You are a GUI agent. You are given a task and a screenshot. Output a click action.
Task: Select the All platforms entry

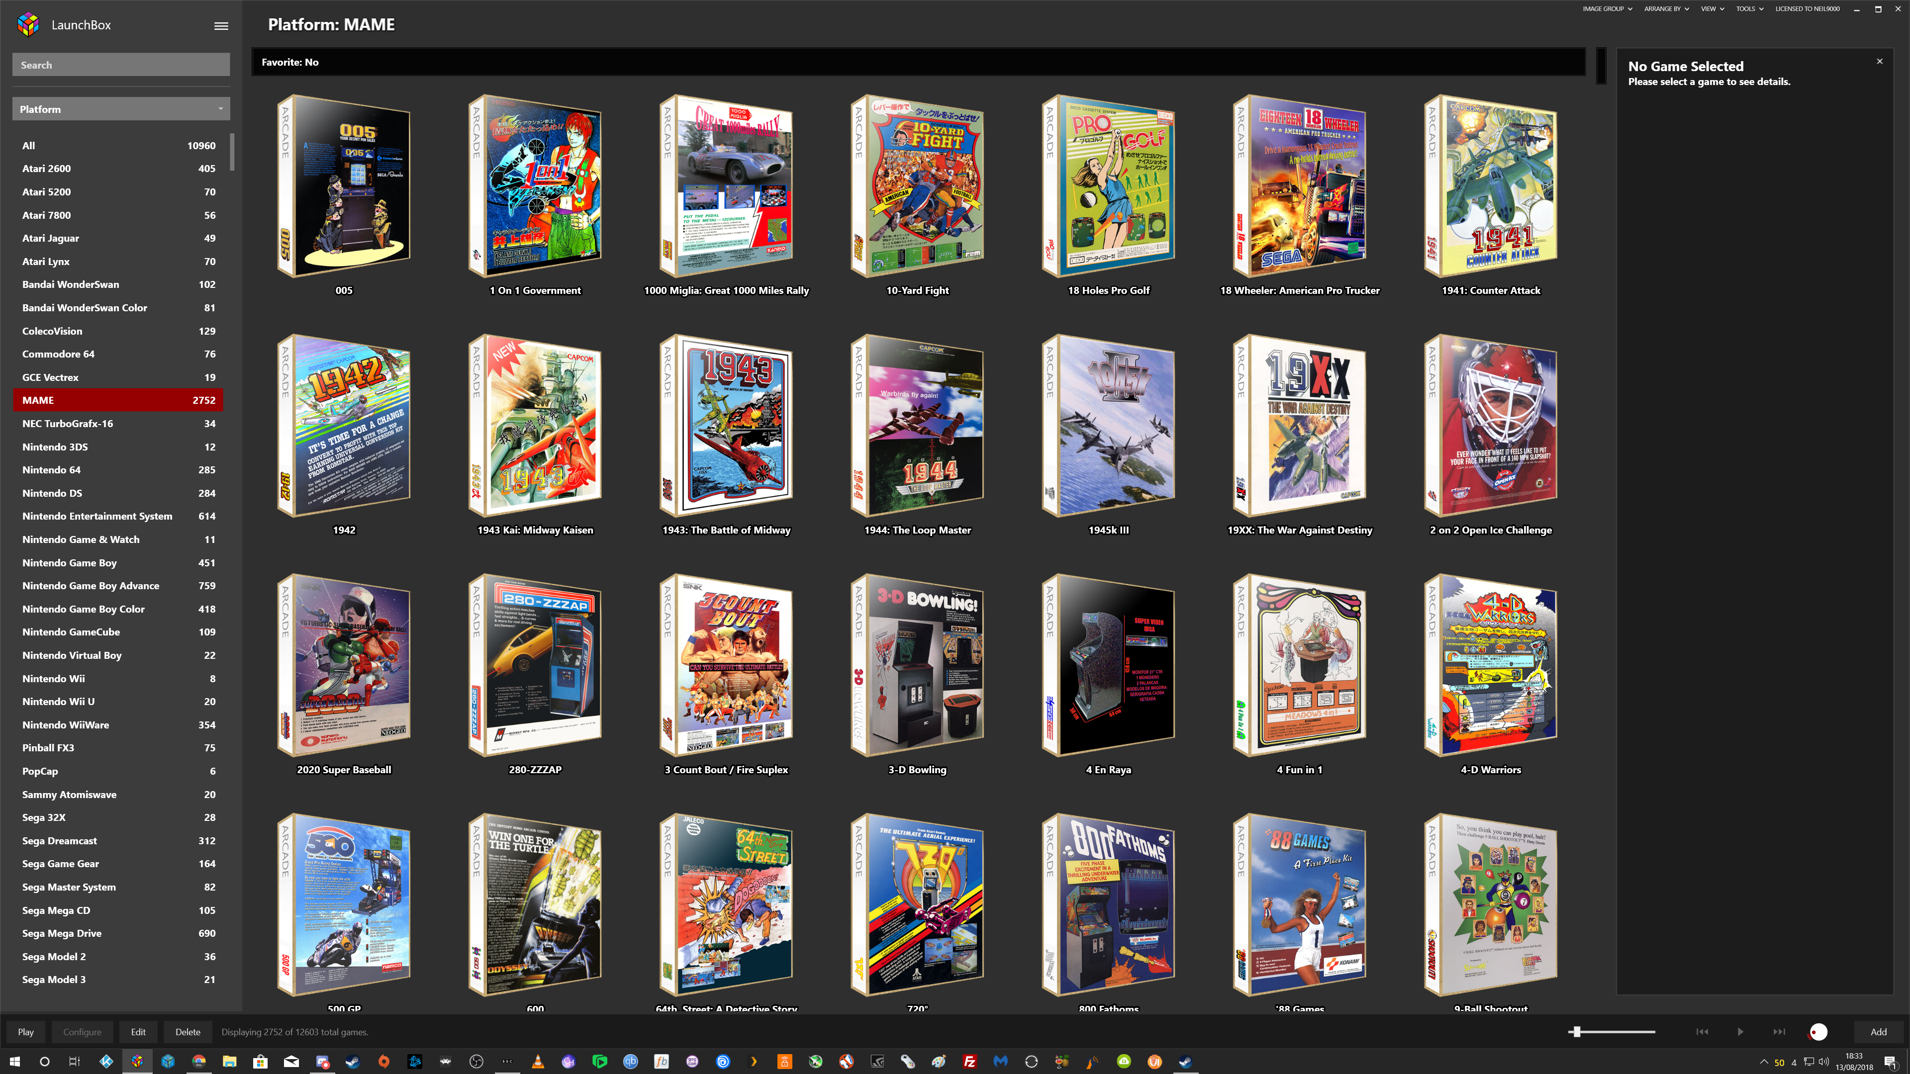(x=119, y=145)
